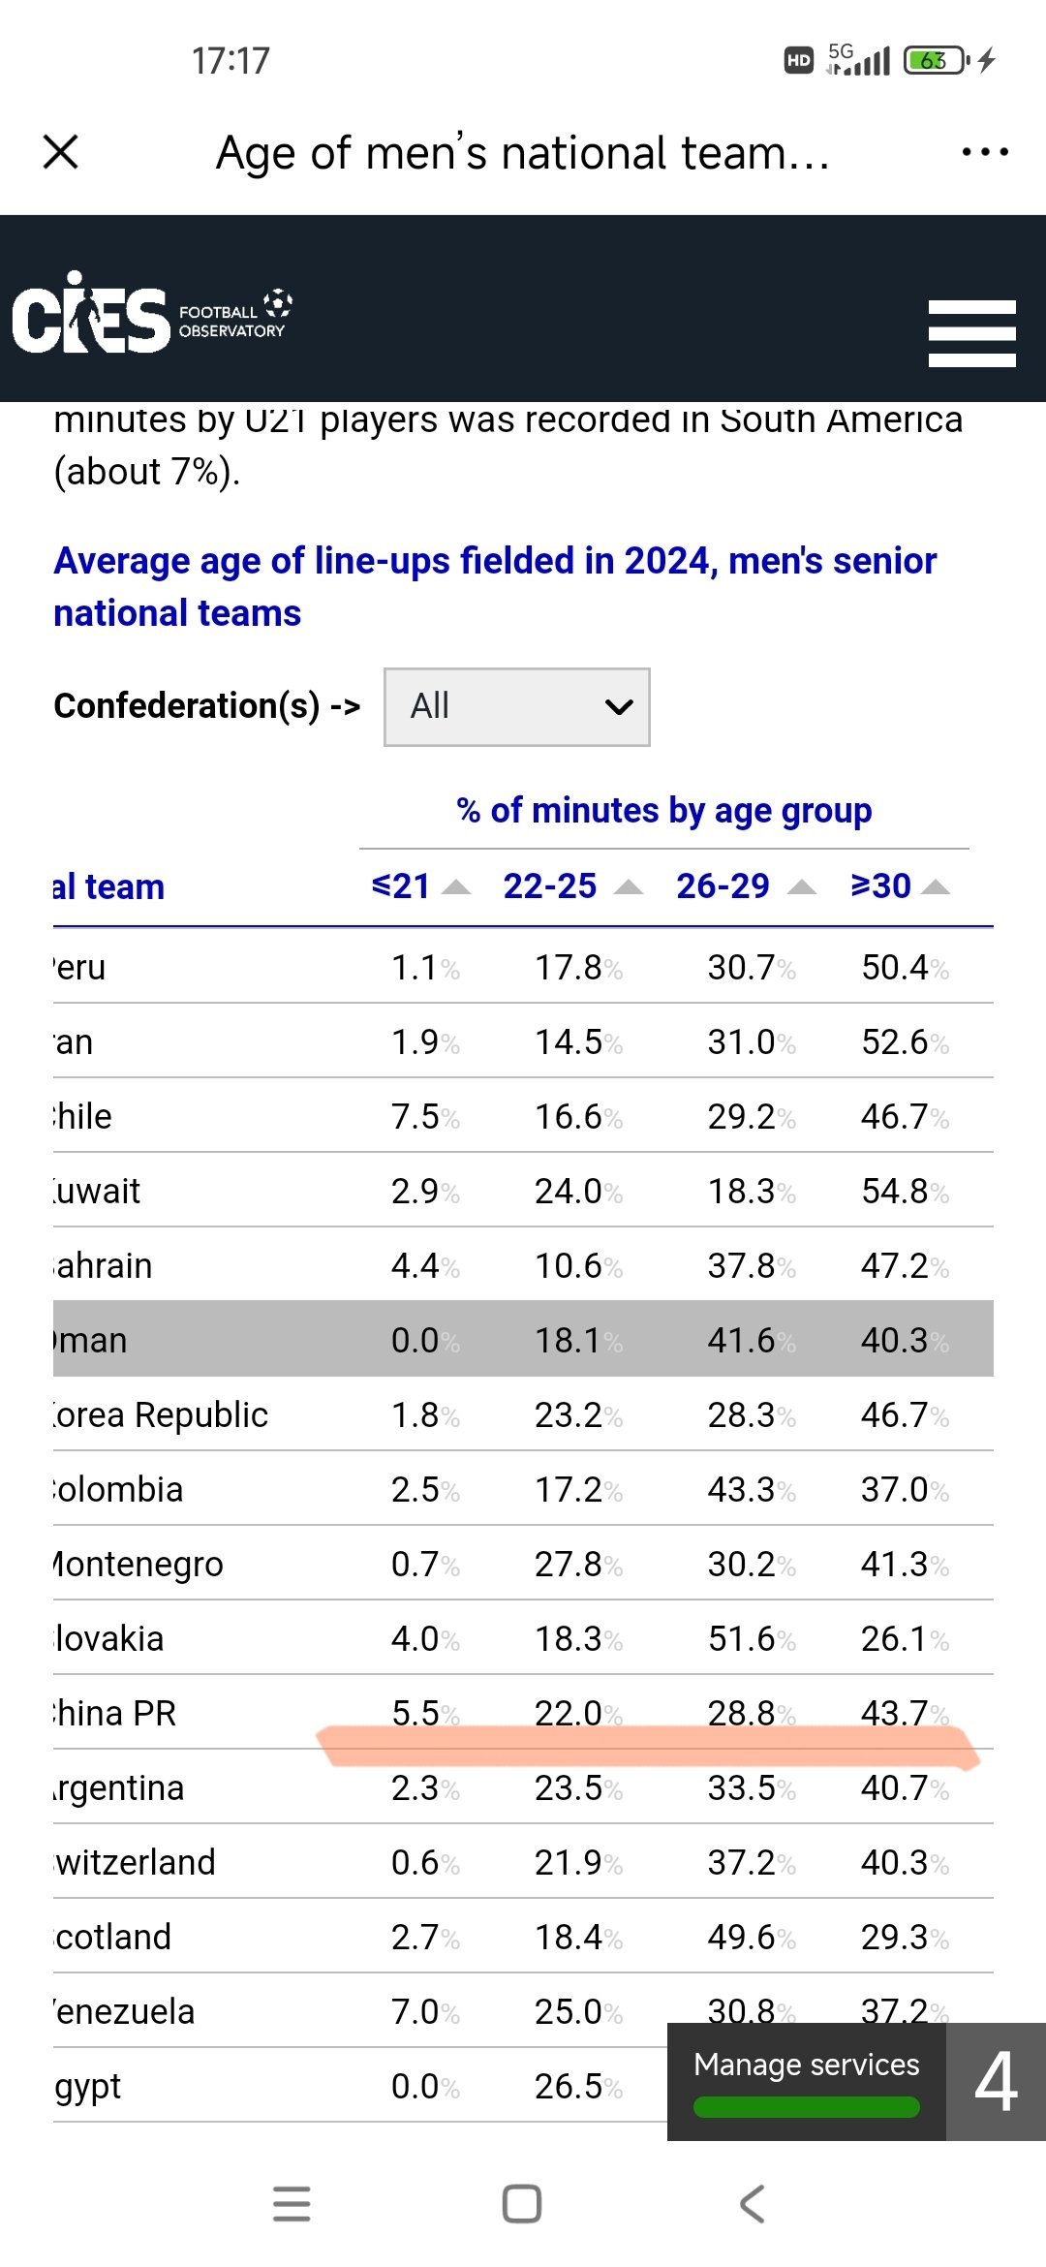Tap the Android home navigation button

[522, 2204]
